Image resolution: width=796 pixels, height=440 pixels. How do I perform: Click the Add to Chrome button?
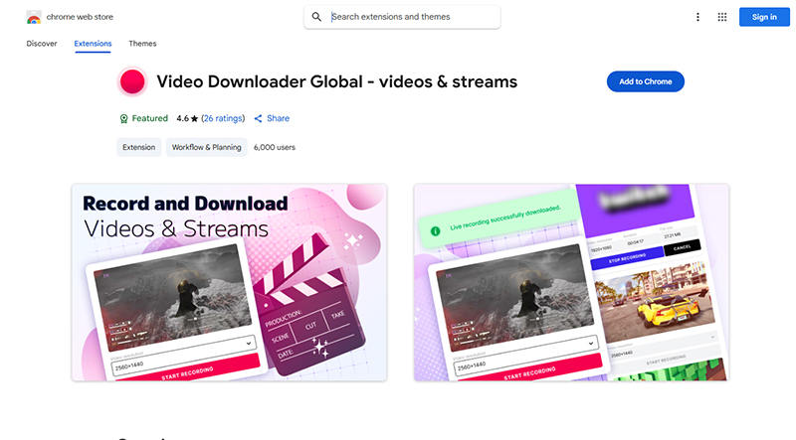pos(645,81)
